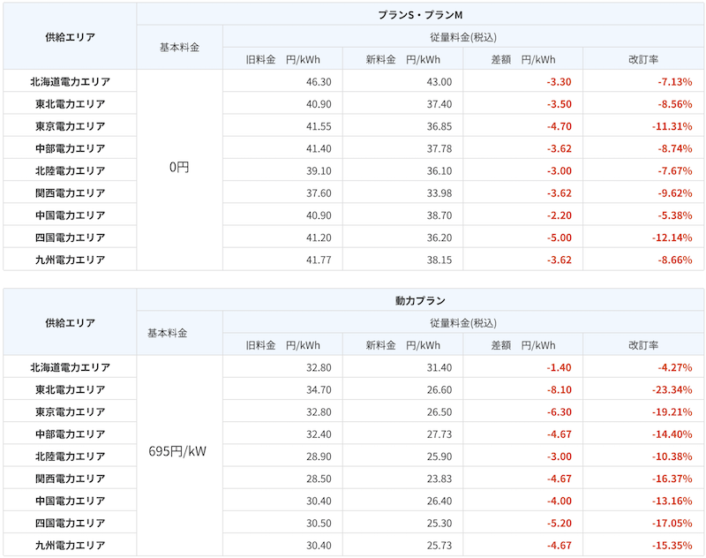
Task: Click the revision rate -4.27%
Action: tap(675, 368)
